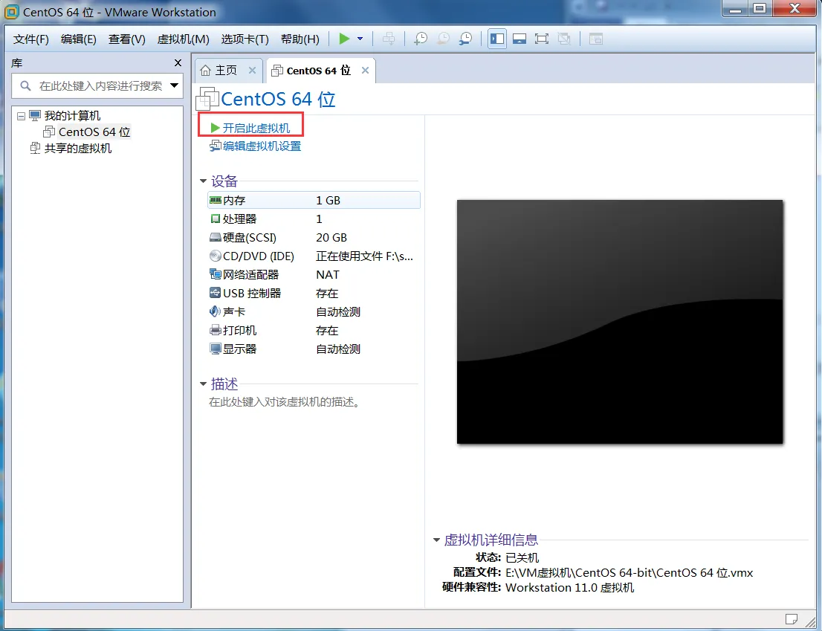Click the Unity mode toolbar icon
This screenshot has width=822, height=631.
(564, 39)
